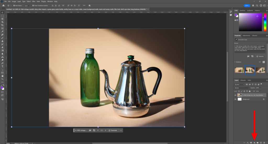Image resolution: width=268 pixels, height=144 pixels.
Task: Open the Opacity value dropdown
Action: pos(261,88)
